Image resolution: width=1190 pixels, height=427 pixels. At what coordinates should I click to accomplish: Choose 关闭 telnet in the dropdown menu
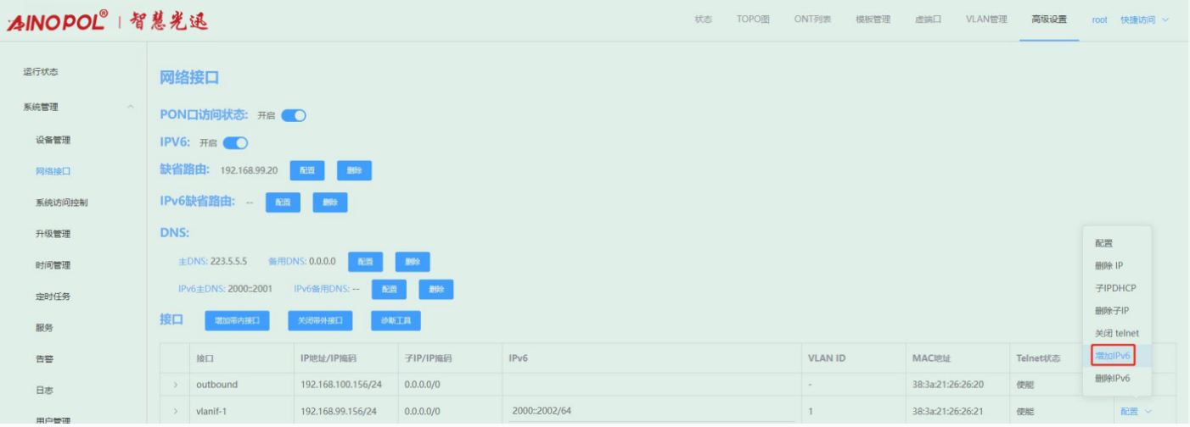click(1116, 333)
